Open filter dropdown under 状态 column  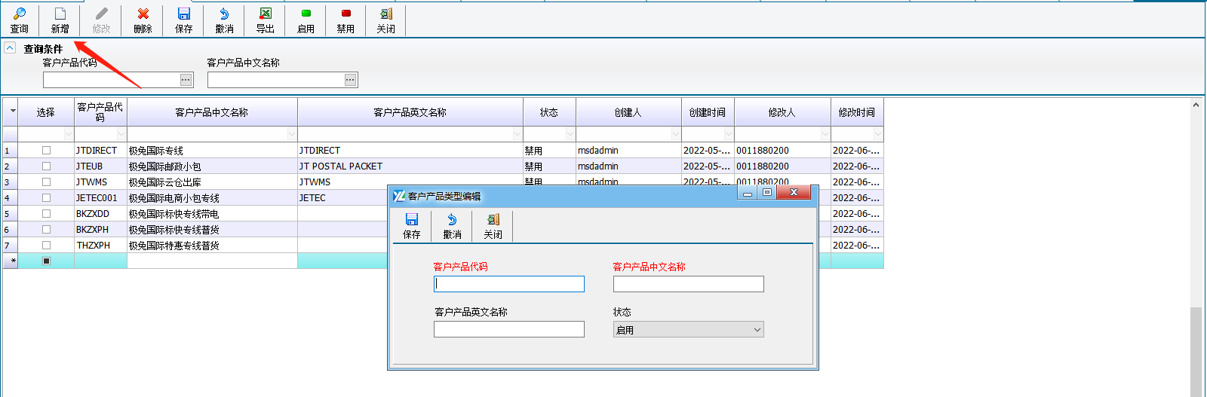pyautogui.click(x=570, y=134)
